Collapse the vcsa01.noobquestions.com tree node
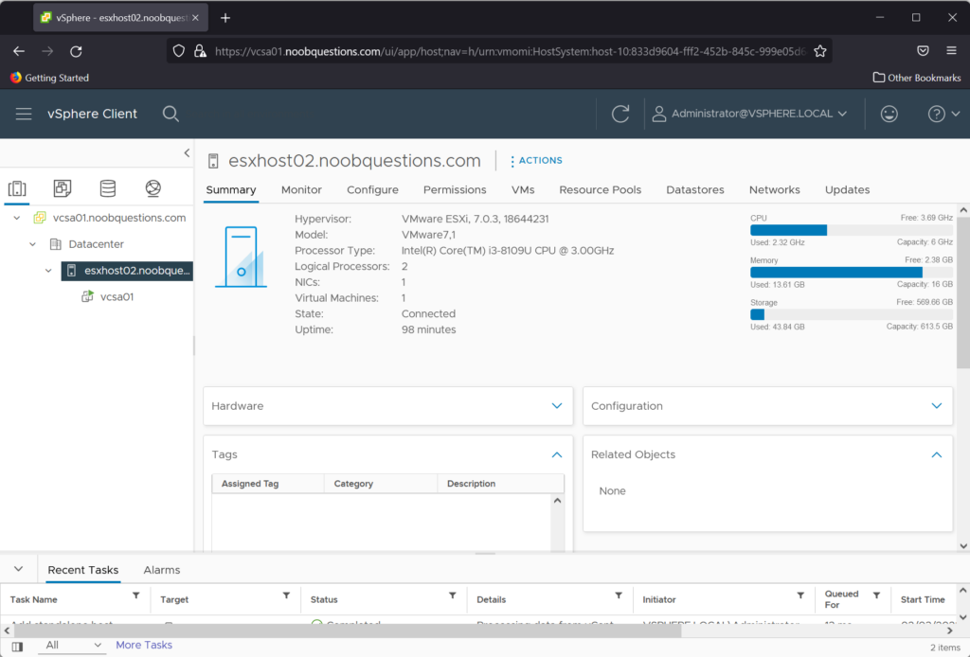Screen dimensions: 970x657 tap(17, 218)
